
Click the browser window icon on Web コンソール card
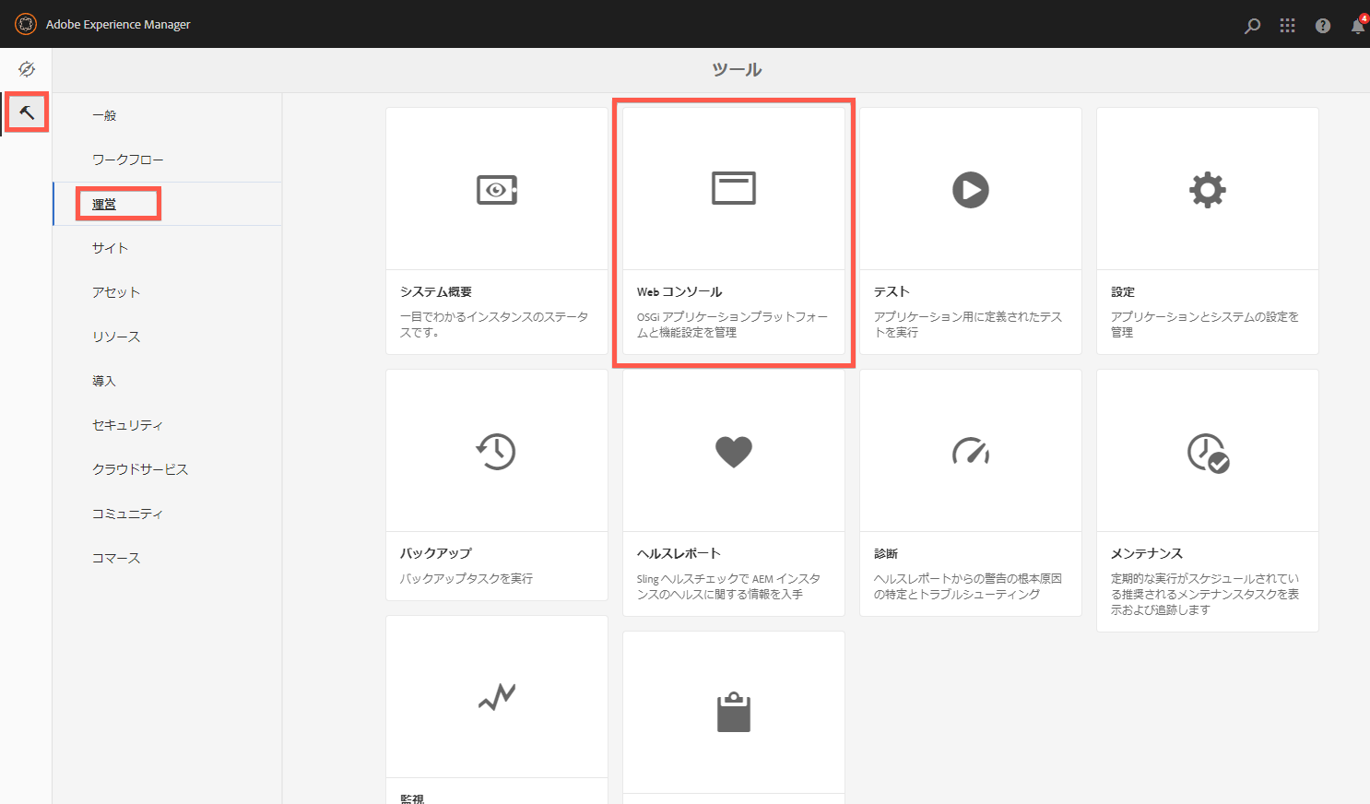pyautogui.click(x=733, y=186)
